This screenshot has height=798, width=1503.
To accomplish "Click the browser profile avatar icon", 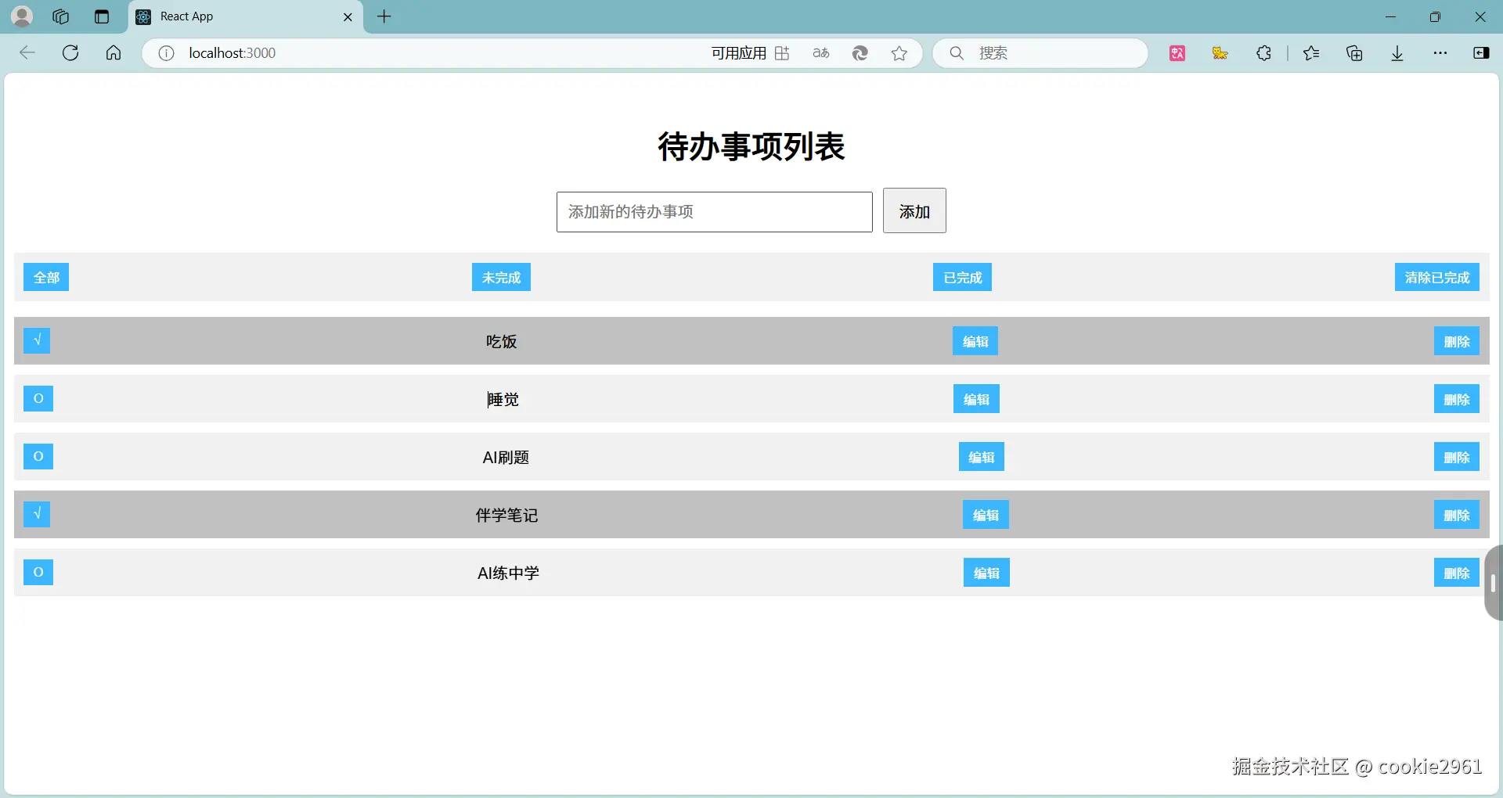I will (x=23, y=16).
